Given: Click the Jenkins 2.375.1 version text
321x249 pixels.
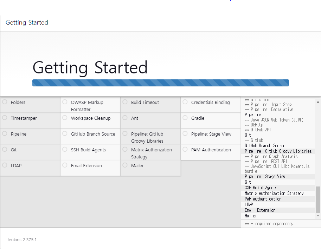Looking at the screenshot, I should click(x=22, y=240).
